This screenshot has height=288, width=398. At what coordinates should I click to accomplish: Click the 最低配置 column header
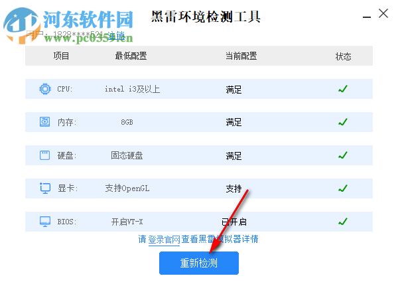(131, 56)
